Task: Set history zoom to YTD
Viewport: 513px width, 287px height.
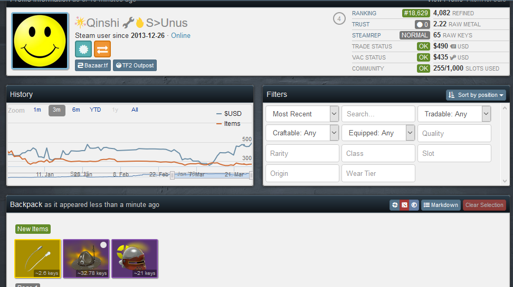Action: pos(95,110)
